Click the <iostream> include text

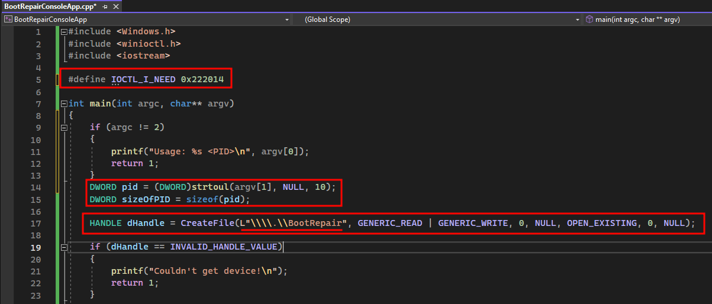(143, 56)
